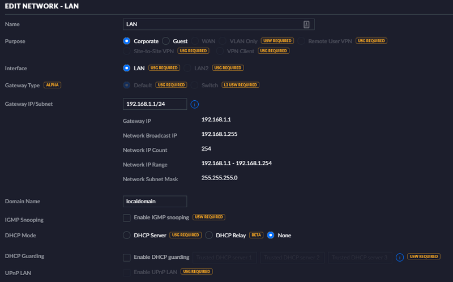Click the icon inside the Name field

306,24
